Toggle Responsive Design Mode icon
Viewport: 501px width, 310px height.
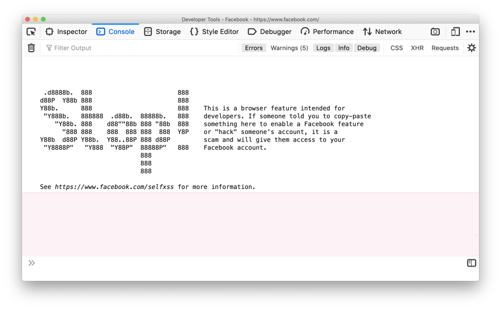pos(455,31)
